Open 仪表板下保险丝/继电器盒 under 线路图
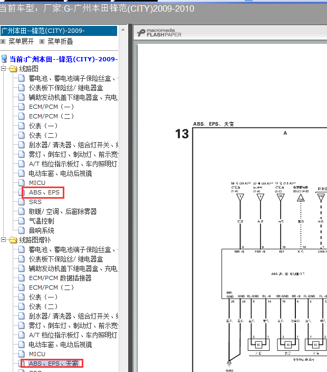The width and height of the screenshot is (327, 372). [x=66, y=88]
